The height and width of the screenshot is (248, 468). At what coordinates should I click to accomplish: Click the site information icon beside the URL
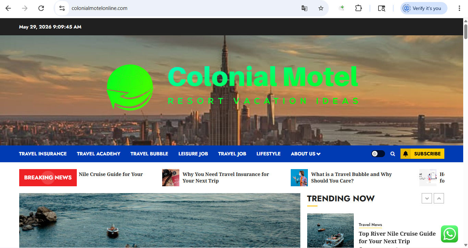[62, 8]
